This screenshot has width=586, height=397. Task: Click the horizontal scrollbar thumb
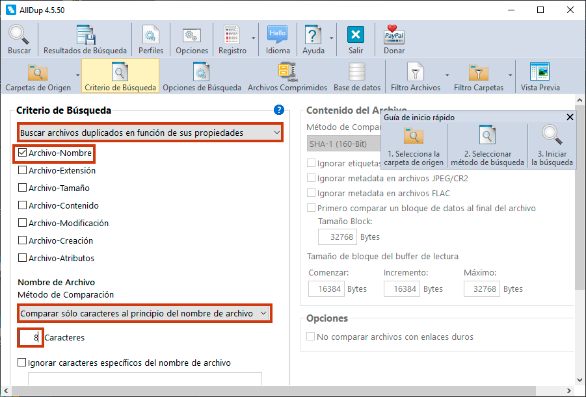tap(274, 391)
